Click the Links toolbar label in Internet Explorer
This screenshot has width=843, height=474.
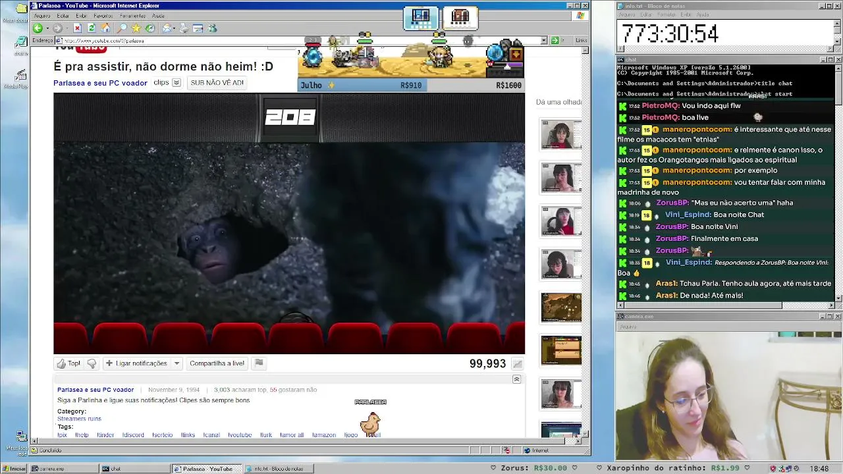[x=581, y=40]
